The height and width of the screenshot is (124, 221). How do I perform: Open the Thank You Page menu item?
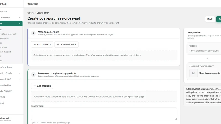pyautogui.click(x=6, y=67)
